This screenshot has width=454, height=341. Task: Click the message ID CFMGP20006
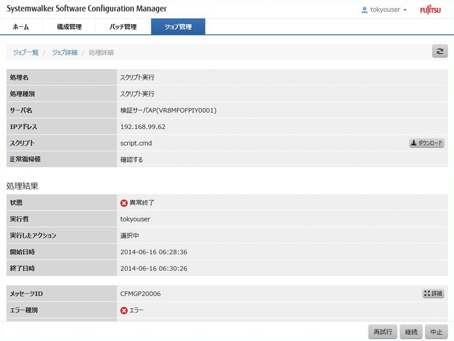(x=140, y=294)
